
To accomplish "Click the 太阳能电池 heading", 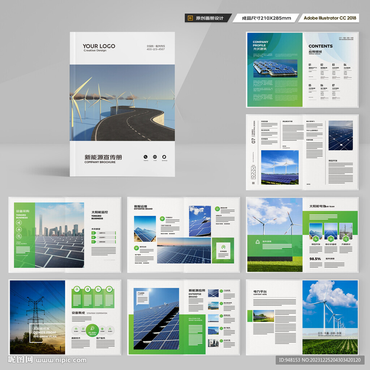I will (x=318, y=206).
